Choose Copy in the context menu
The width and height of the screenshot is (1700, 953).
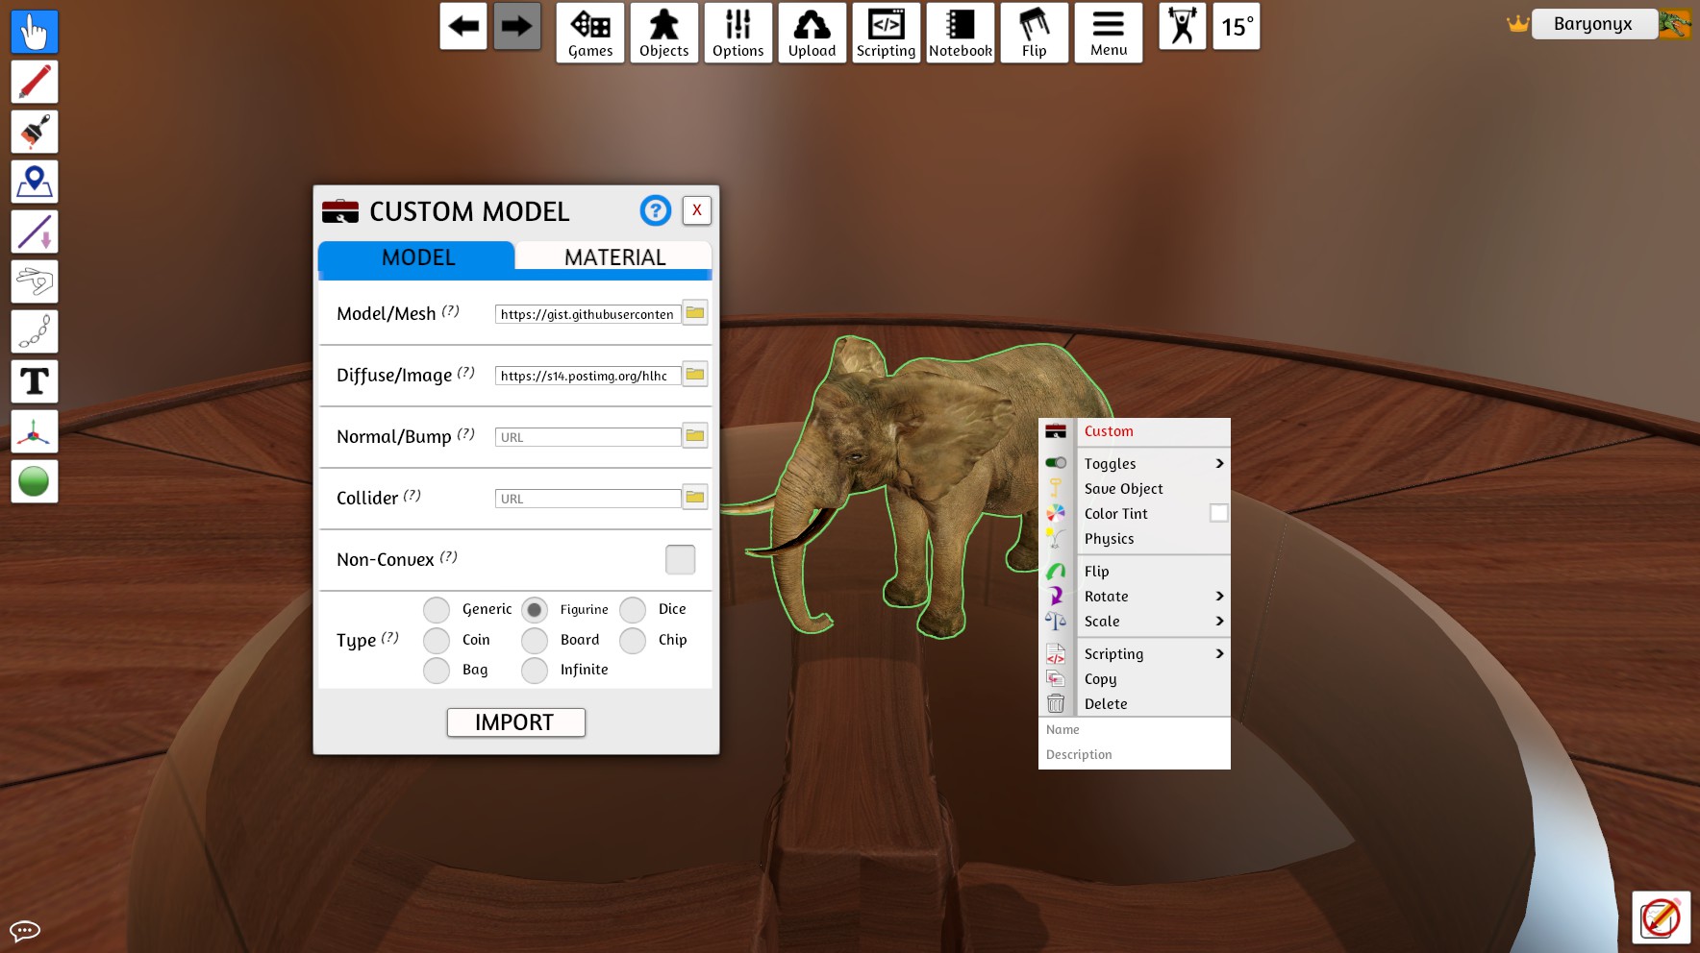(1135, 678)
